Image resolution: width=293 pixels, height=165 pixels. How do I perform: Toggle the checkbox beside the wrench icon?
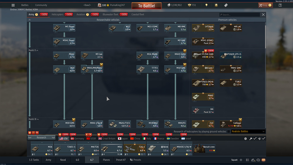point(255,139)
